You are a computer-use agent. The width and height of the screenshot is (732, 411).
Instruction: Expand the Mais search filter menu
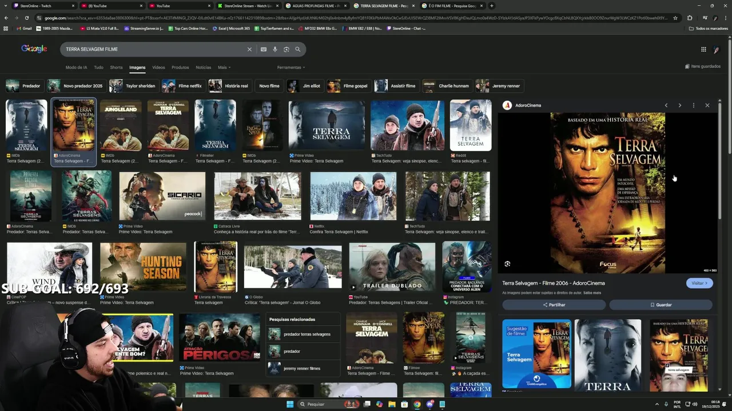point(224,67)
